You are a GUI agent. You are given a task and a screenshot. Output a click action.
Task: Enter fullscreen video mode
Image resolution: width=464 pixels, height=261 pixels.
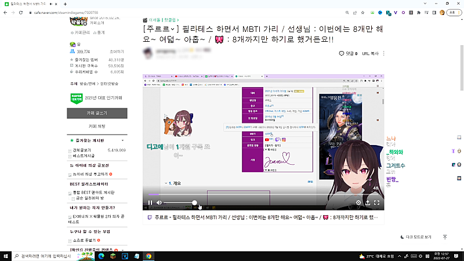point(376,202)
